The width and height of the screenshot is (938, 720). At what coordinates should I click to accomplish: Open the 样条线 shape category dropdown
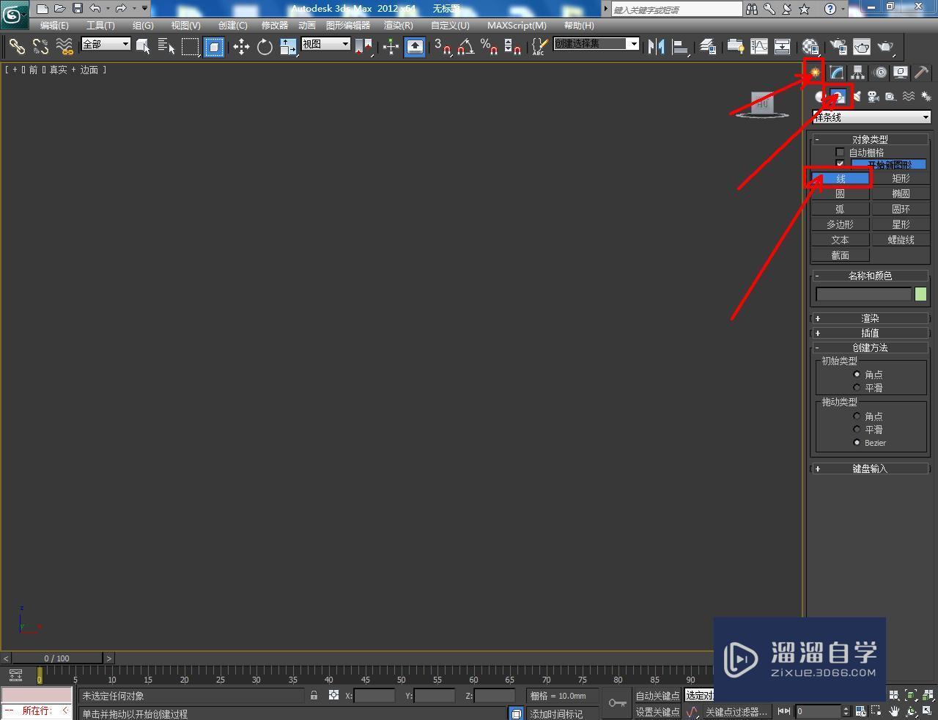pyautogui.click(x=871, y=117)
